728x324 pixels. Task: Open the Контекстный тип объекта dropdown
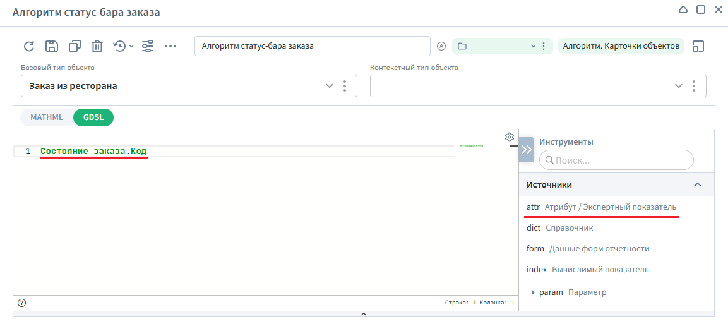678,86
